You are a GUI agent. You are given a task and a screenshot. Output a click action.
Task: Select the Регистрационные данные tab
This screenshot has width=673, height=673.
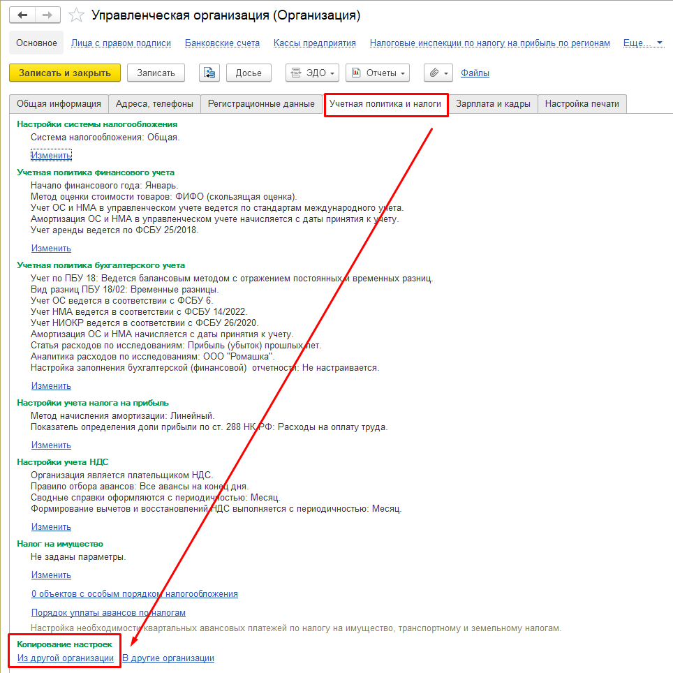point(262,104)
